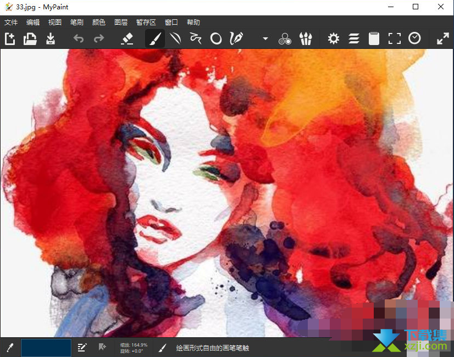Minimize the MyPaint window
This screenshot has height=357, width=454.
click(x=391, y=7)
